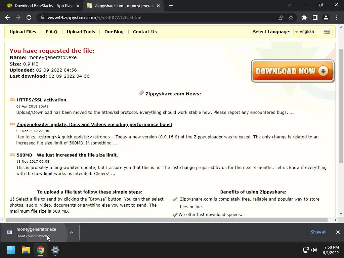The image size is (344, 258).
Task: Open Chrome three-dot menu
Action: point(337,17)
